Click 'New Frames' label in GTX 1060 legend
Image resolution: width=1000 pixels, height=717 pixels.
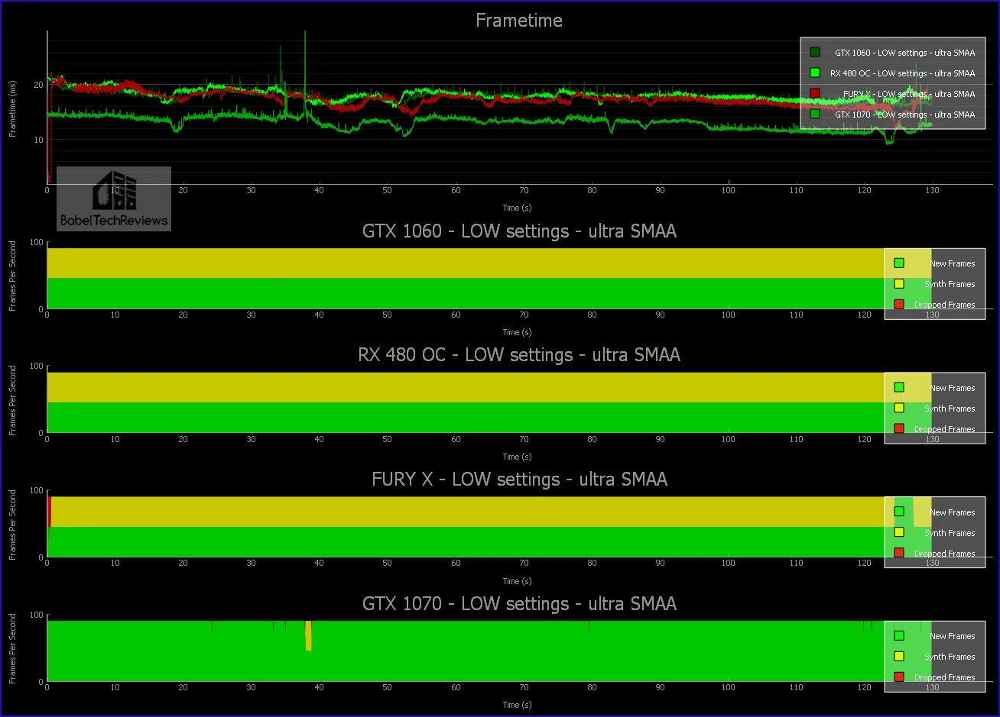953,263
